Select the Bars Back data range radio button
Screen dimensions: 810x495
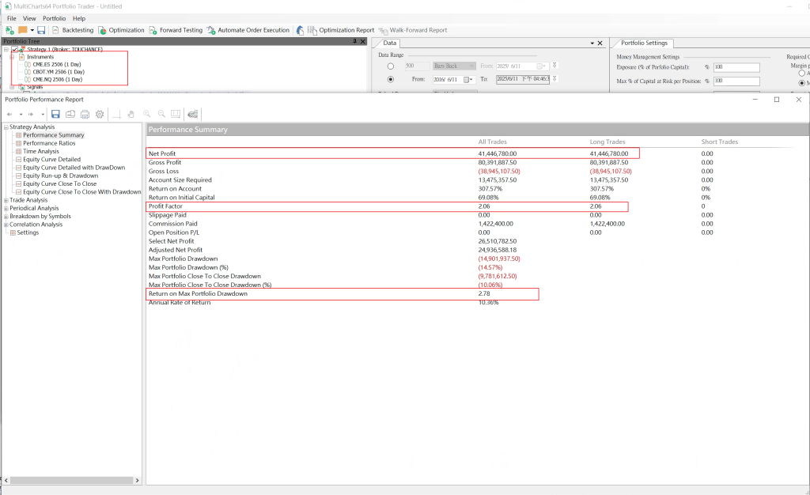tap(391, 66)
